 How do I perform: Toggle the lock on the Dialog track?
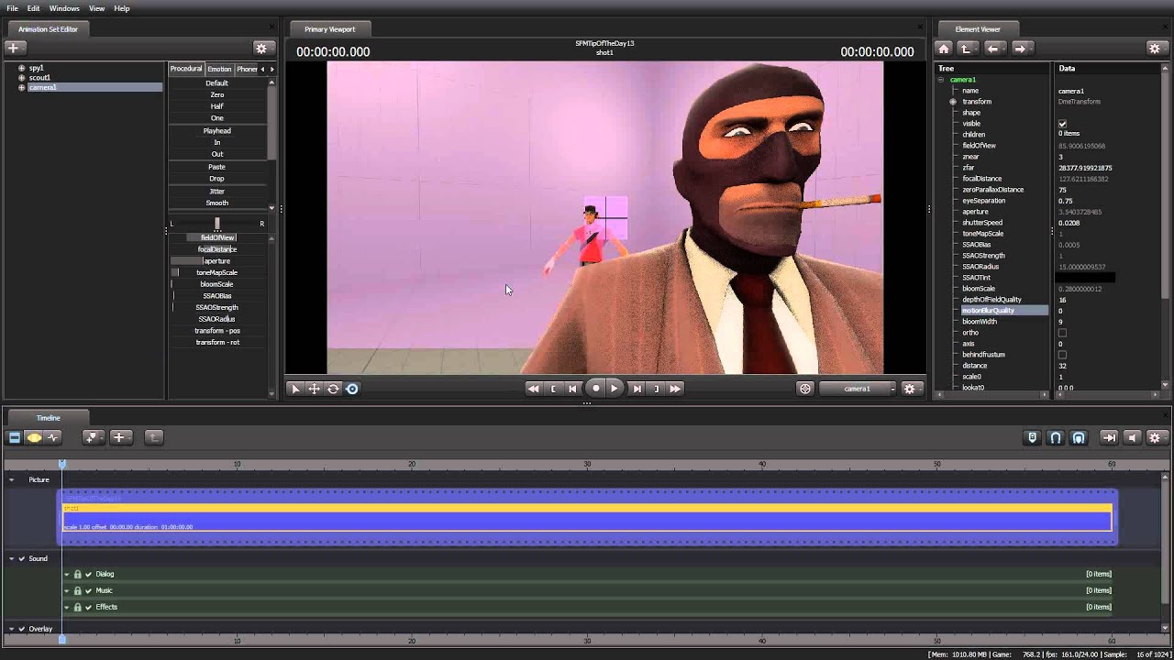(x=78, y=574)
